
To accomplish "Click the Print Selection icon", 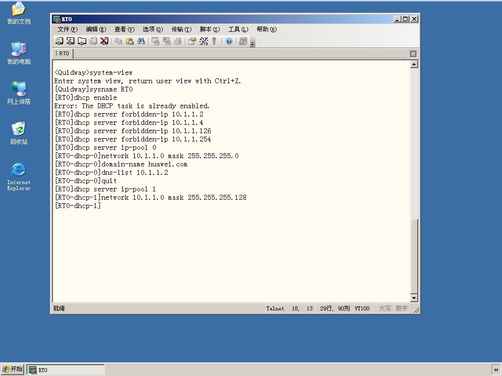I will pos(167,41).
